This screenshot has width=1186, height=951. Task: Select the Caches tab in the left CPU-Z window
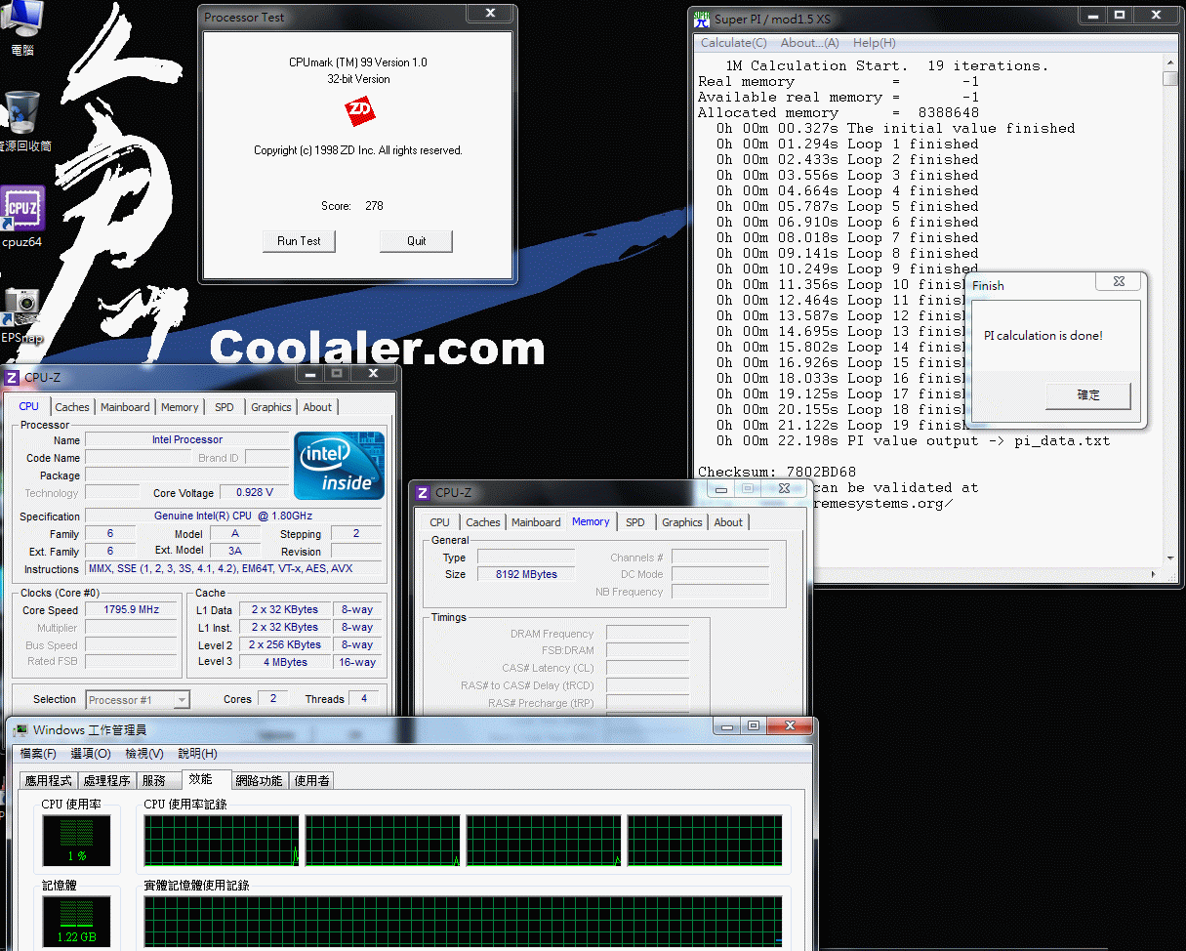pyautogui.click(x=72, y=407)
